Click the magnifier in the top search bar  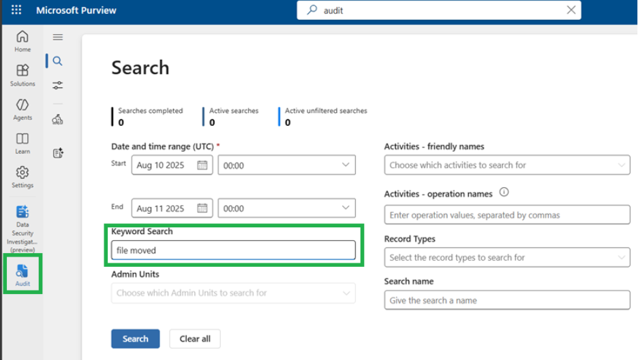[312, 10]
